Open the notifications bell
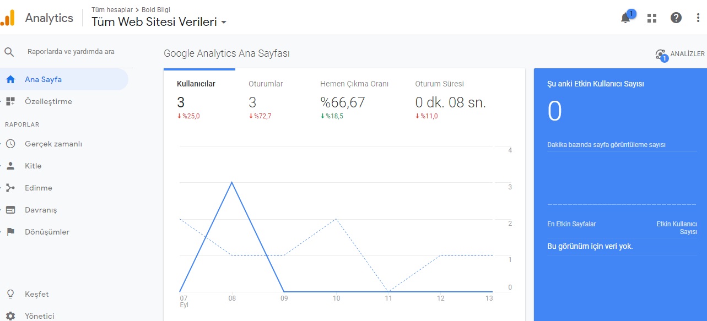The height and width of the screenshot is (321, 707). pyautogui.click(x=625, y=18)
